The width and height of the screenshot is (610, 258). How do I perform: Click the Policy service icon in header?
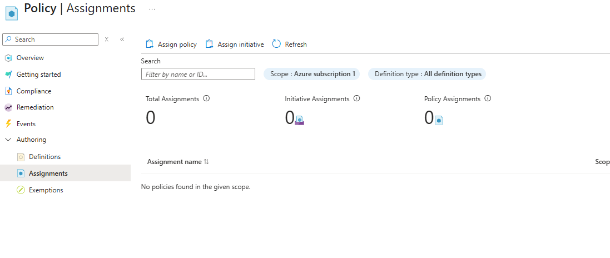pos(12,13)
